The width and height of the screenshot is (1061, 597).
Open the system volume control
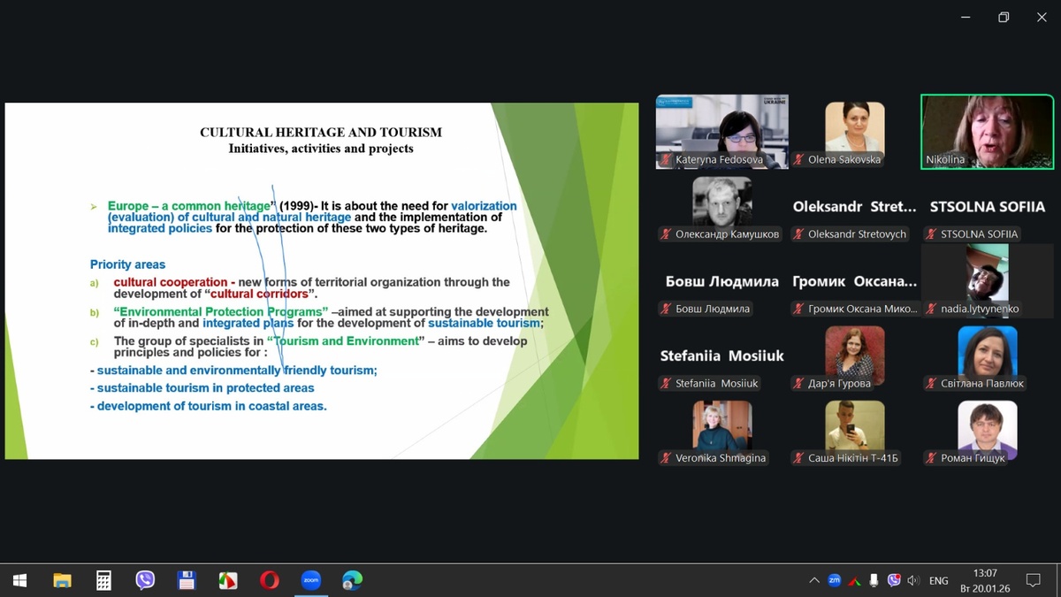[913, 580]
